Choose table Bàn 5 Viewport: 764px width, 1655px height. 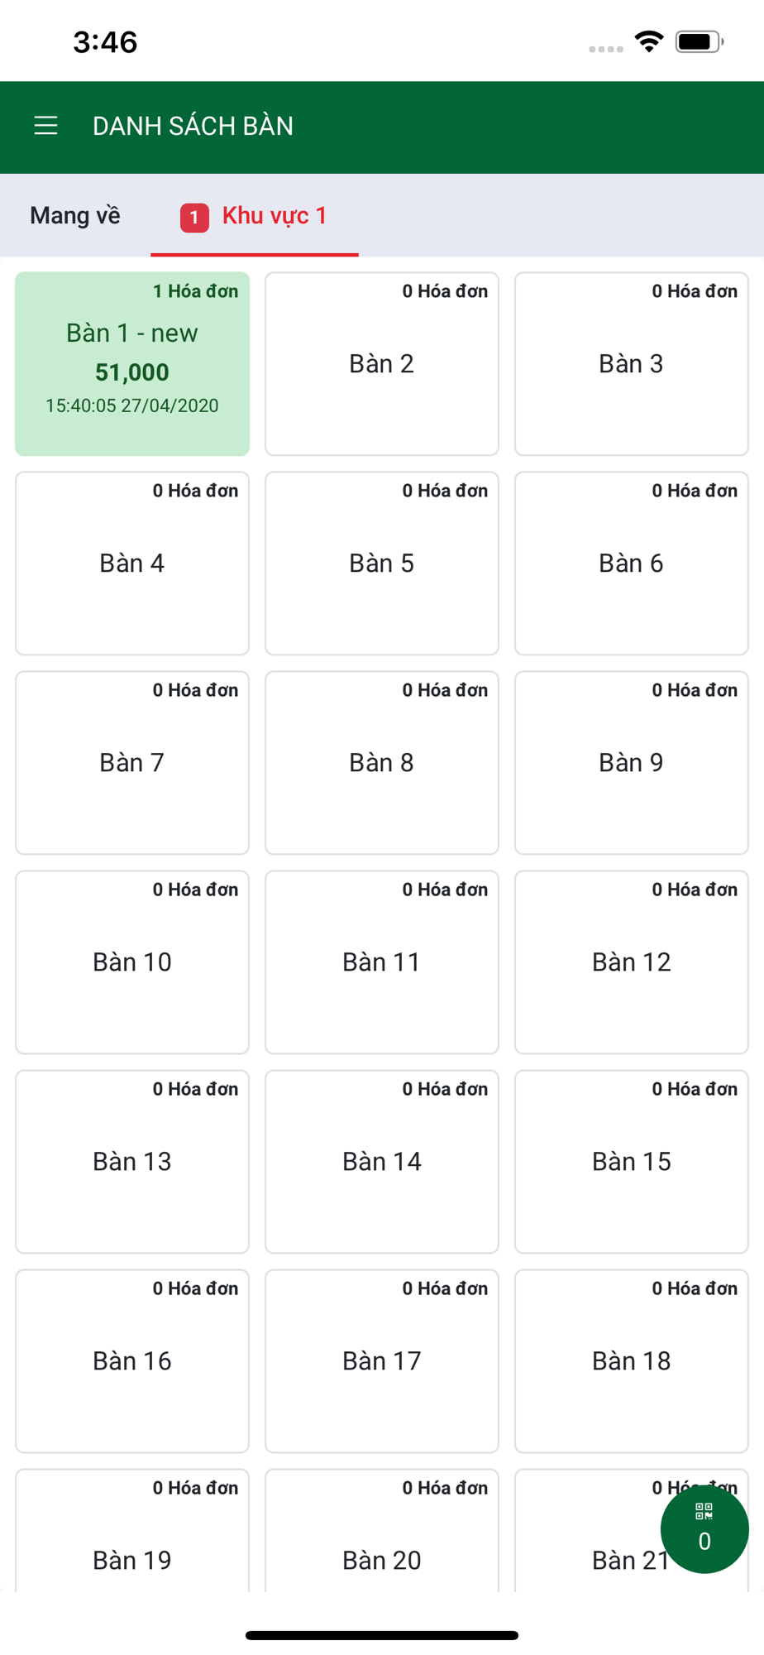coord(382,564)
